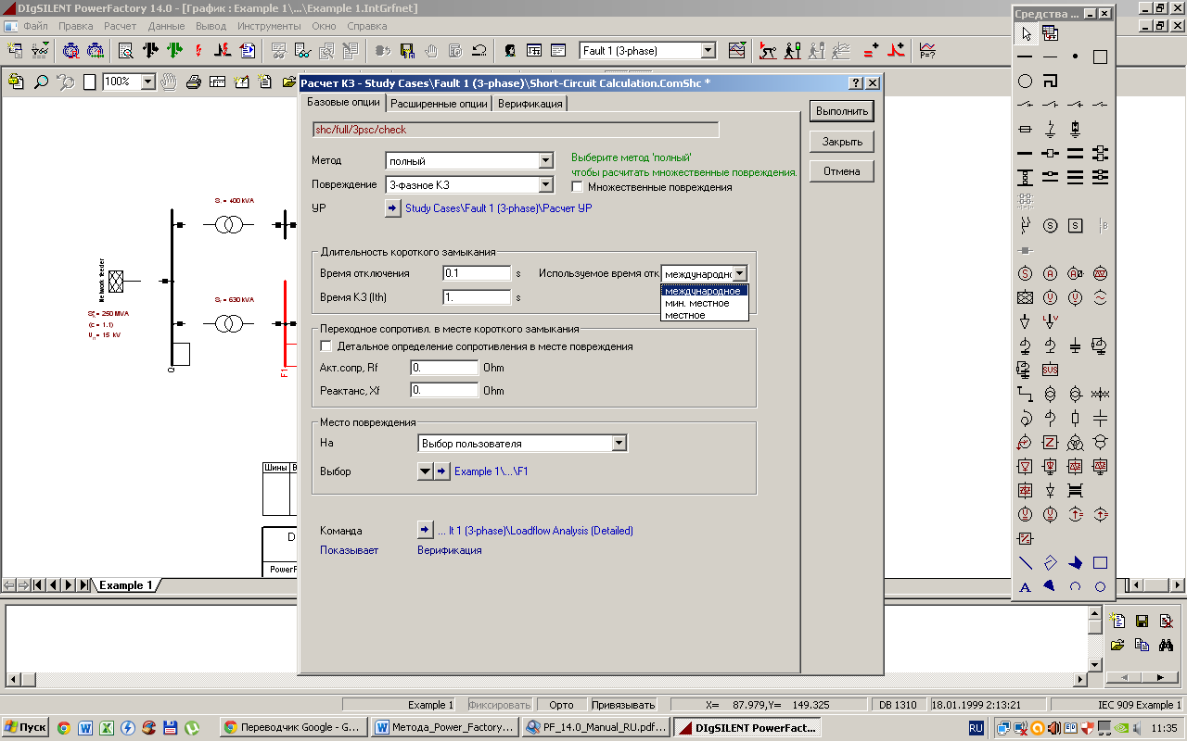Click the Edit Result Variables P=? icon

(927, 51)
